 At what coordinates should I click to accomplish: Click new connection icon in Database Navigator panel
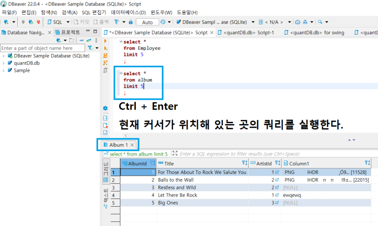coord(59,40)
